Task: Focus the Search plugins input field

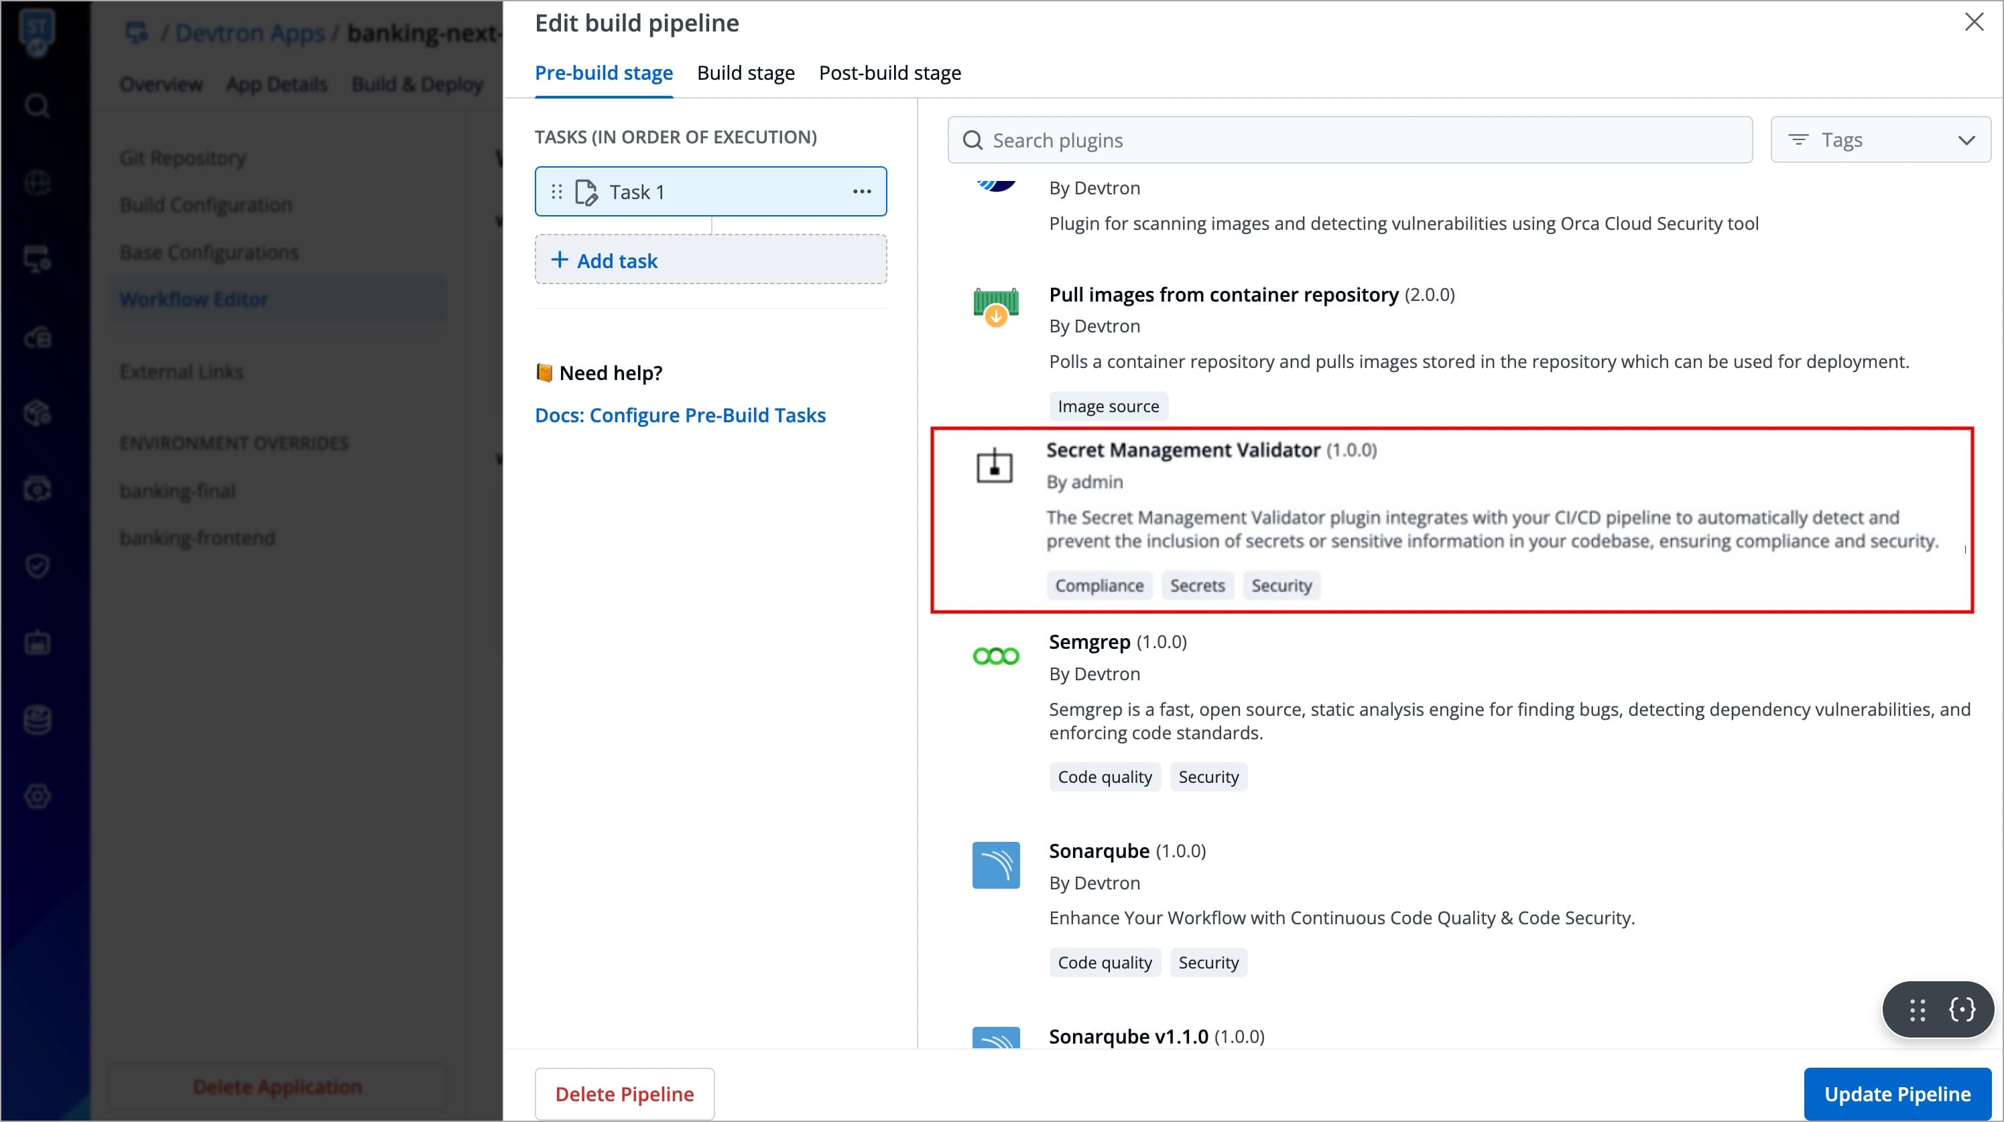Action: (x=1351, y=140)
